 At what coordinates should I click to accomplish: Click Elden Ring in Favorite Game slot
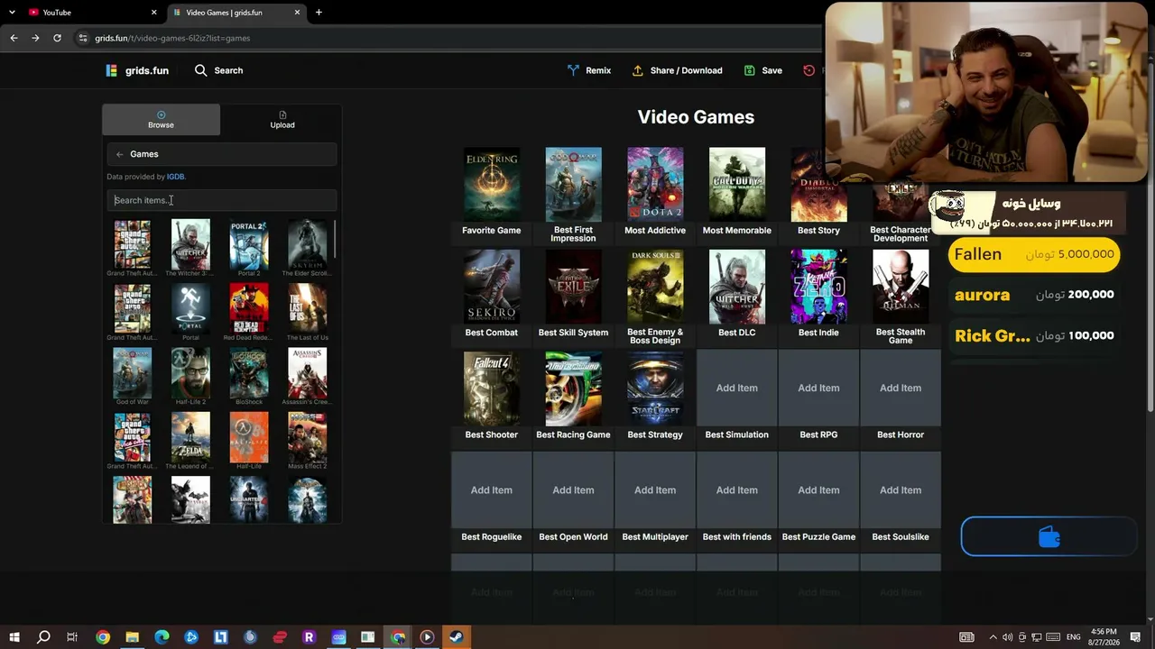[491, 184]
